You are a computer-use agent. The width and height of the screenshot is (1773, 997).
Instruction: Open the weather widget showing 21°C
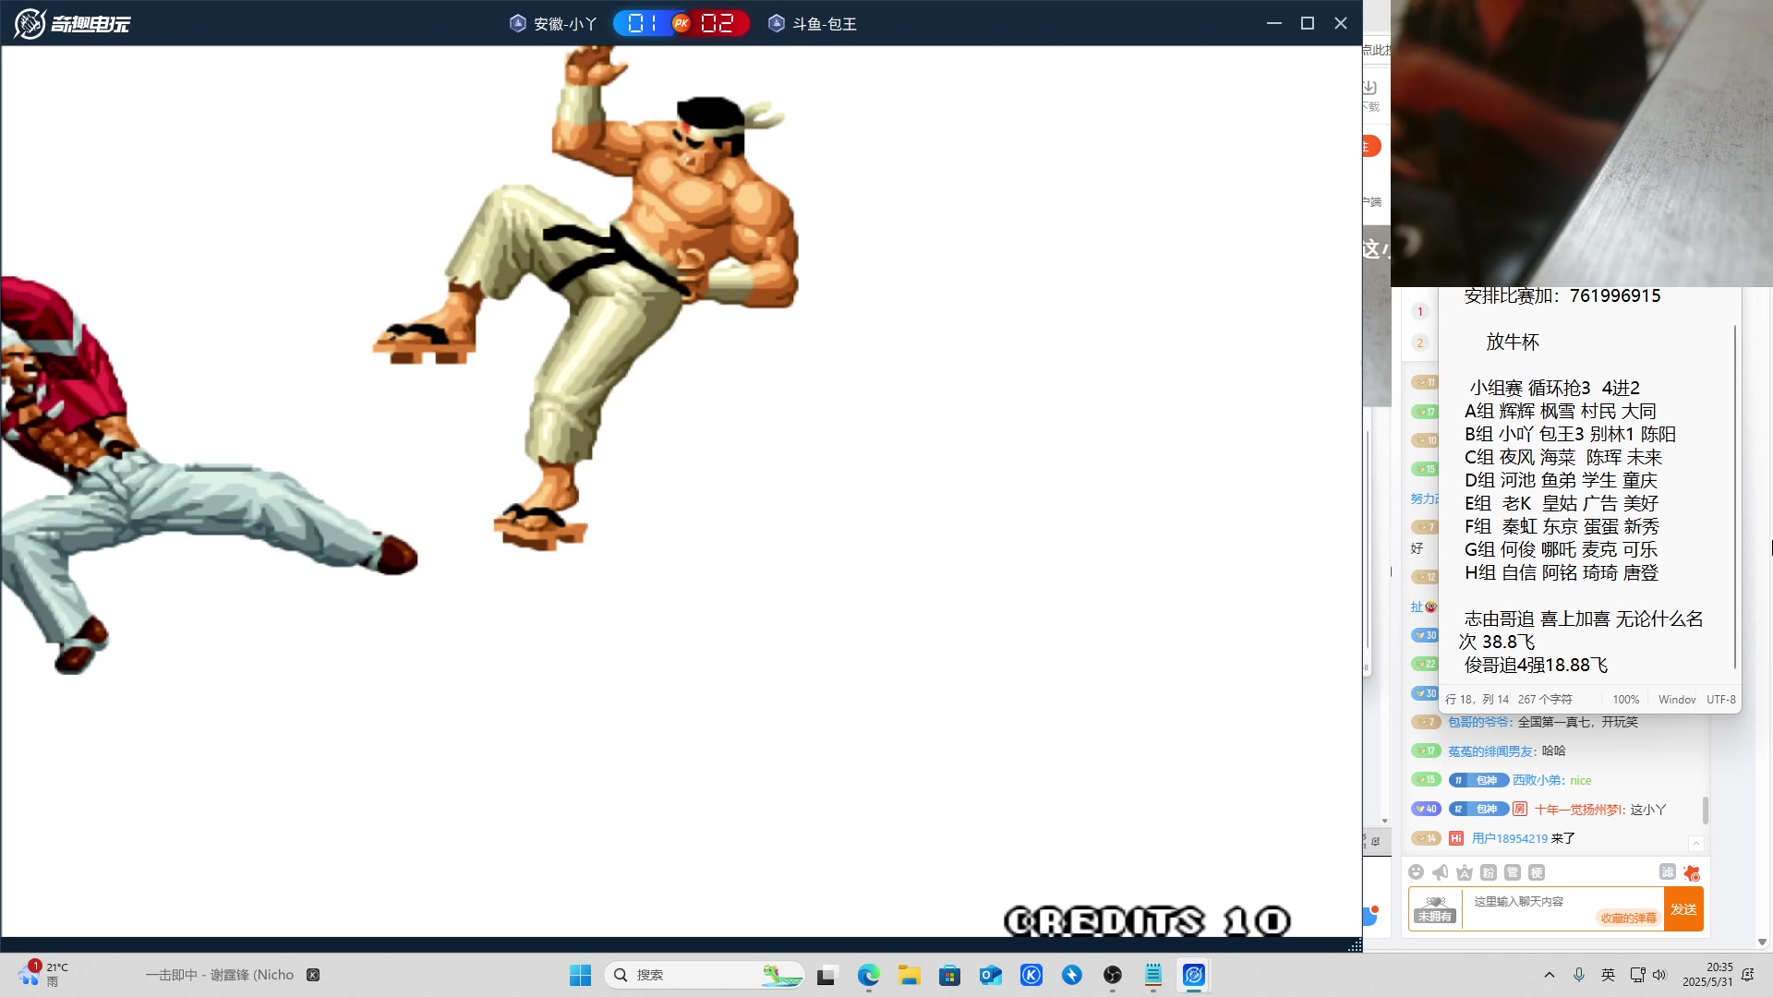click(42, 974)
